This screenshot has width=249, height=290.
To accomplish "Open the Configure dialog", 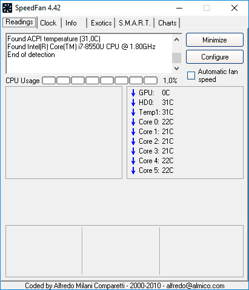I will [x=214, y=57].
